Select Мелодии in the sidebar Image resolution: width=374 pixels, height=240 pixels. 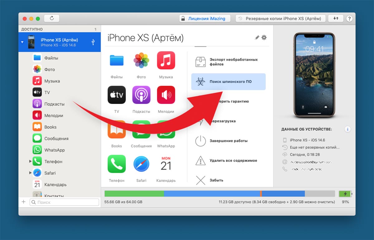(x=60, y=115)
